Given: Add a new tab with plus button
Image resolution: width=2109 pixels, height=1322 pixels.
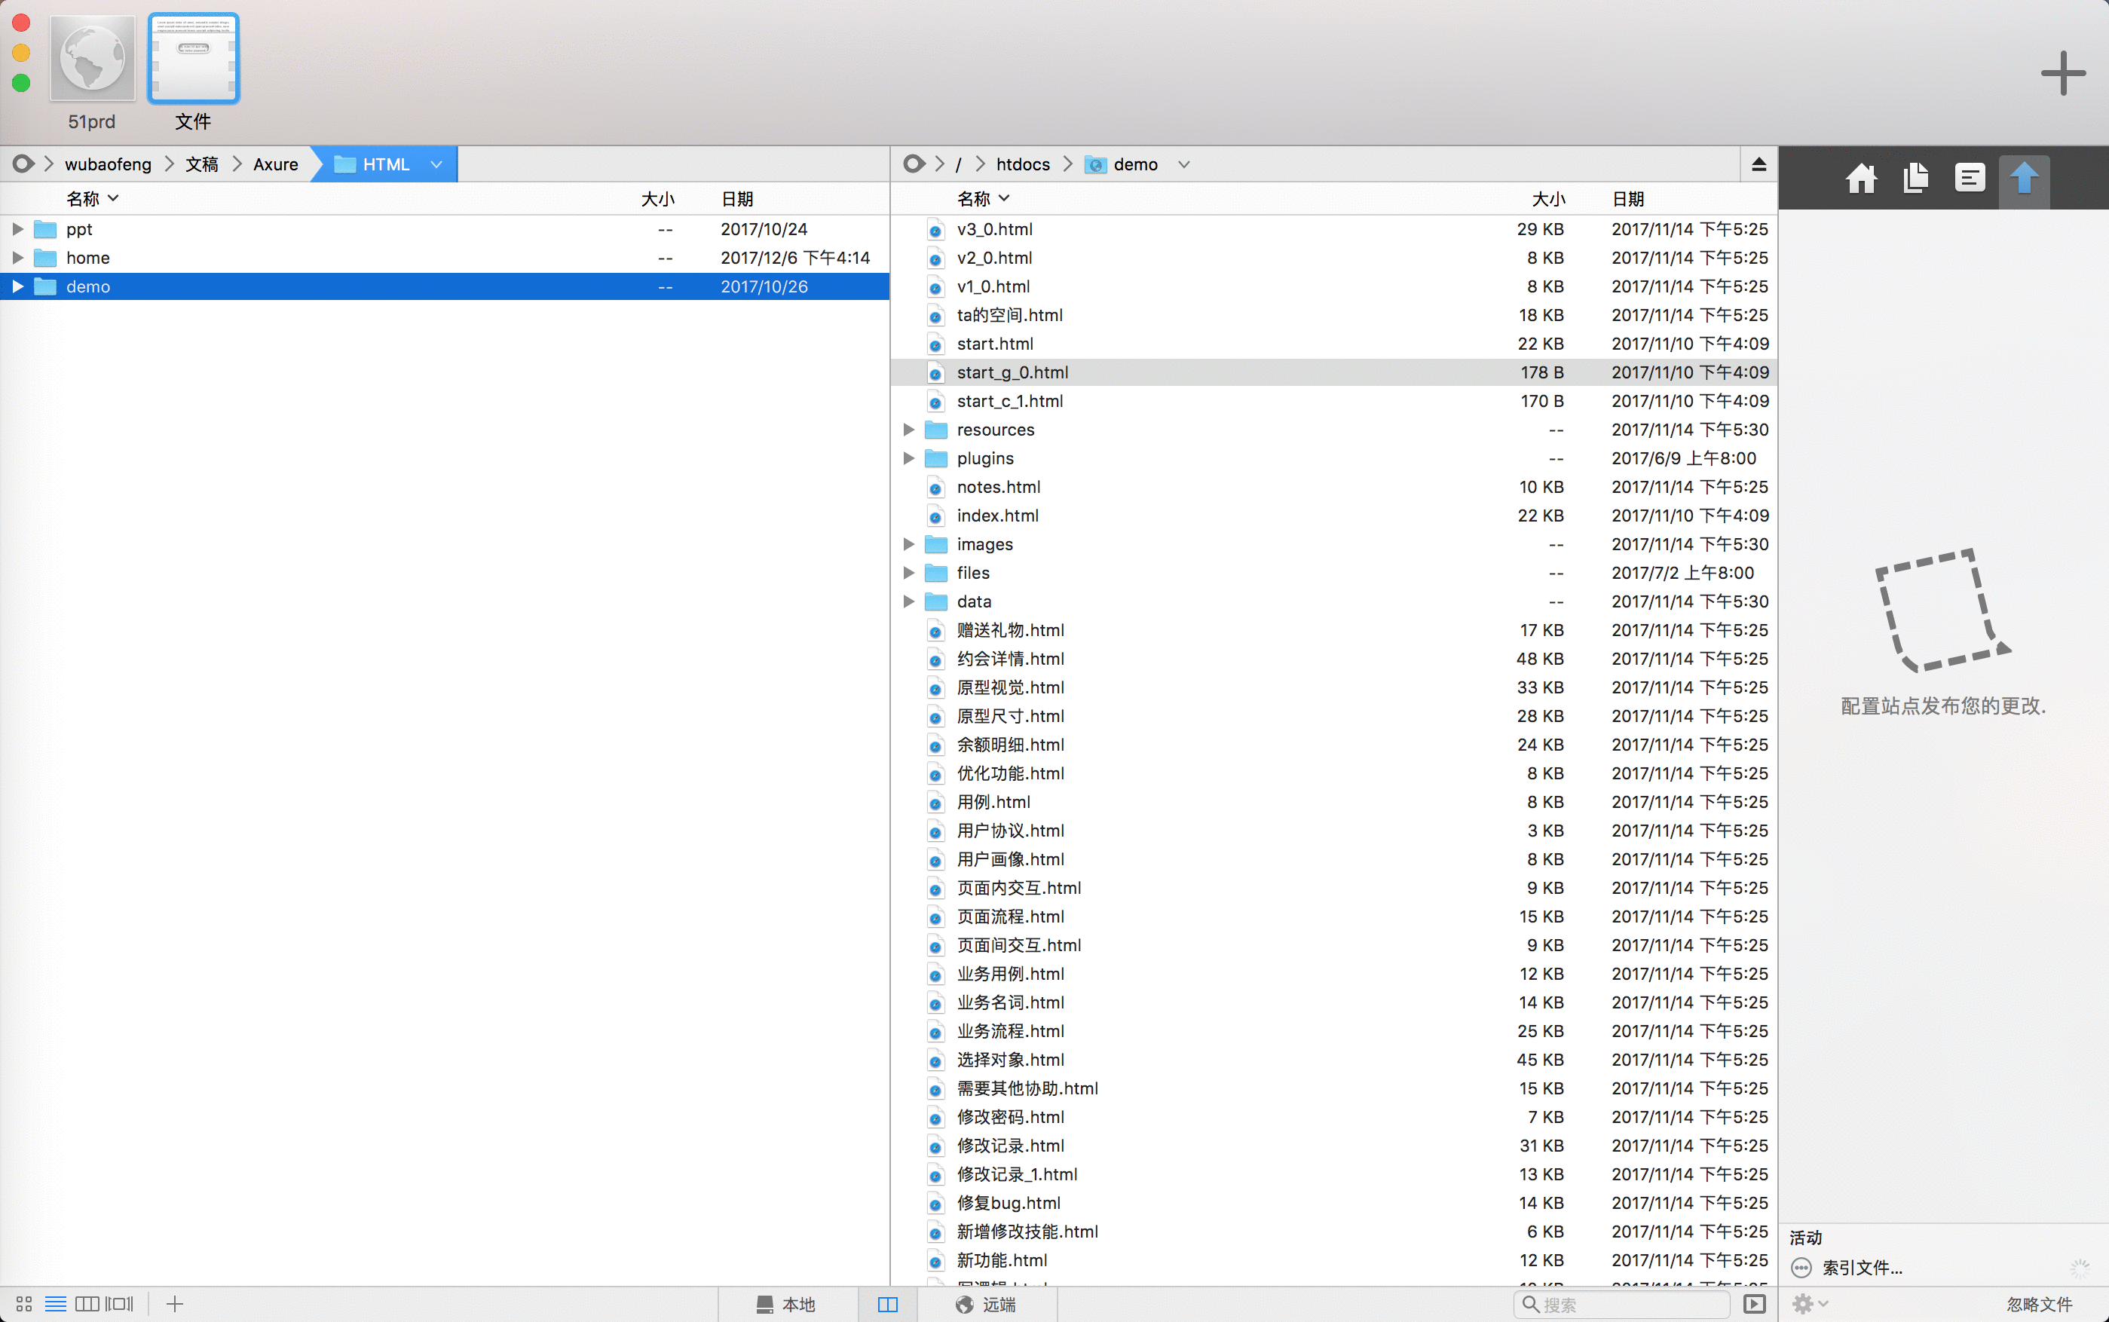Looking at the screenshot, I should pyautogui.click(x=2063, y=72).
